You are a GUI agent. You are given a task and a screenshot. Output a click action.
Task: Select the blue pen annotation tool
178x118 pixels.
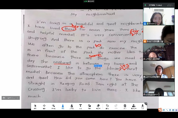click(x=63, y=107)
